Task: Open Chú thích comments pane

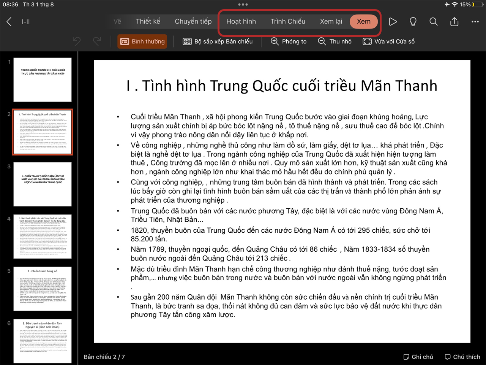Action: (462, 357)
